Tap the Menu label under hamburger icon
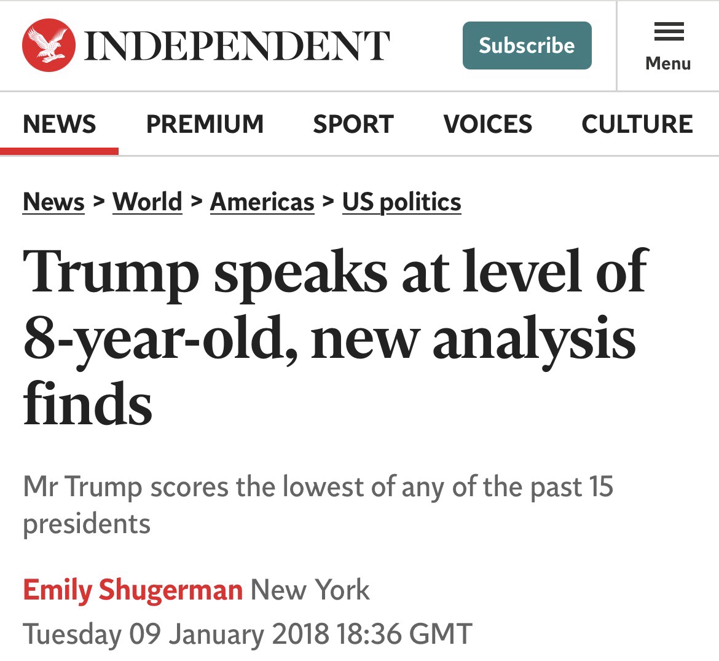Image resolution: width=719 pixels, height=661 pixels. pos(668,63)
